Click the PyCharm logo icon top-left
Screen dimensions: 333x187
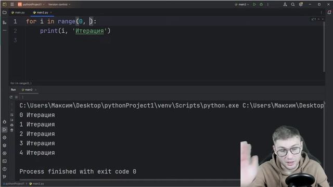(5, 4)
